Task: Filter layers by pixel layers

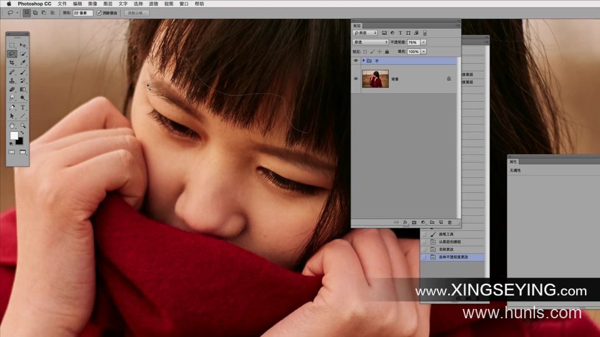Action: (x=384, y=33)
